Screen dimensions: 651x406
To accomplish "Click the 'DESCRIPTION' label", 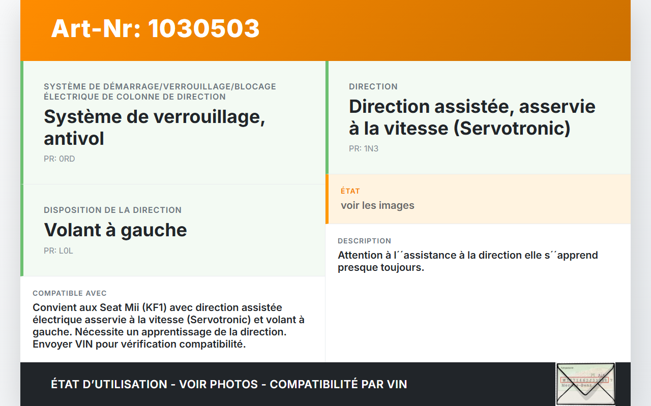I will coord(365,241).
